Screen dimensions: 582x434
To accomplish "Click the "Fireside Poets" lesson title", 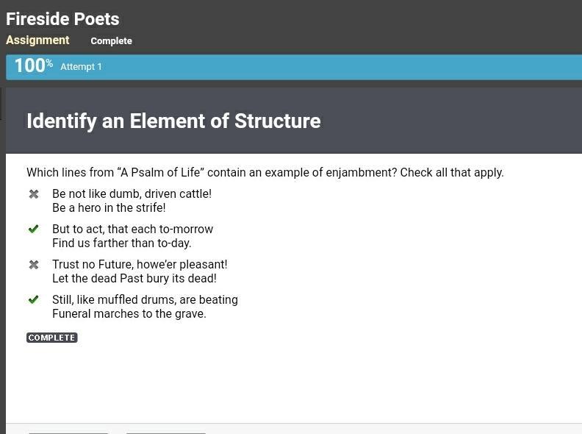I will coord(62,19).
